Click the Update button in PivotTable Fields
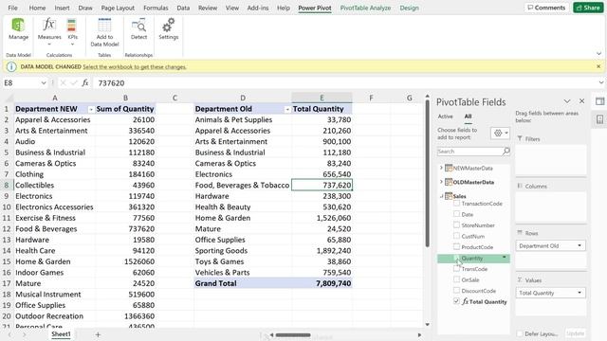The width and height of the screenshot is (607, 341). [576, 333]
